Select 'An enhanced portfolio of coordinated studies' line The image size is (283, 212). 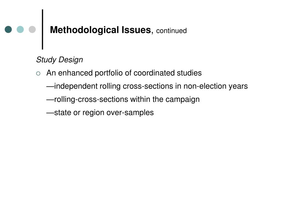coord(124,73)
